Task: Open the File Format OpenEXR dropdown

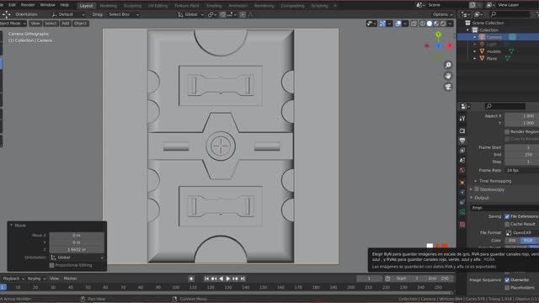Action: pyautogui.click(x=522, y=232)
